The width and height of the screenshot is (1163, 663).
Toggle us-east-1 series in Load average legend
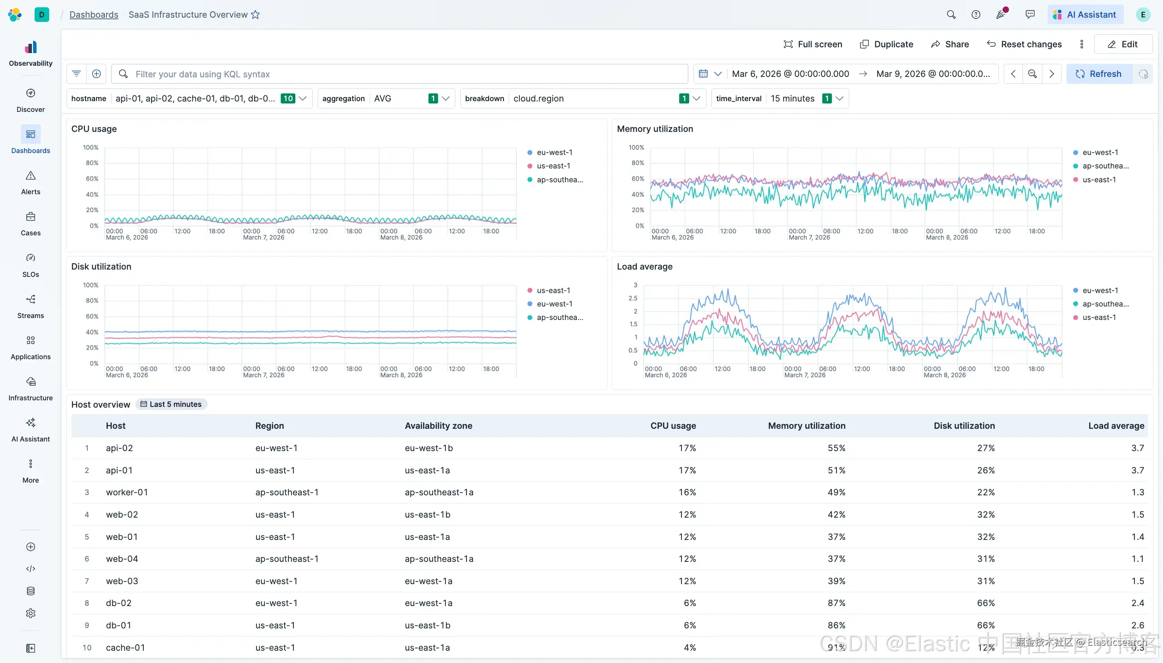[x=1099, y=317]
